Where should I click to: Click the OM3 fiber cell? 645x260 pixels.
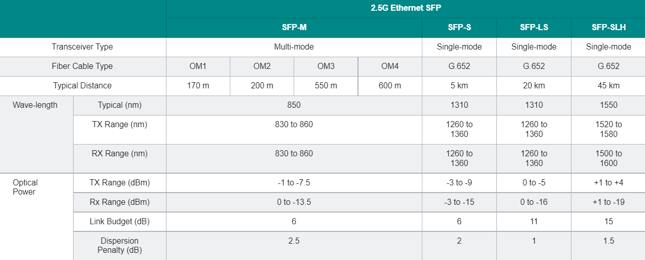point(326,66)
